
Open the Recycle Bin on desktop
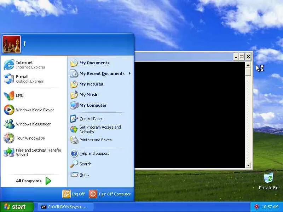[268, 178]
